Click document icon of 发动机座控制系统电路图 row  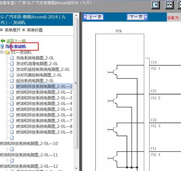(x=12, y=69)
